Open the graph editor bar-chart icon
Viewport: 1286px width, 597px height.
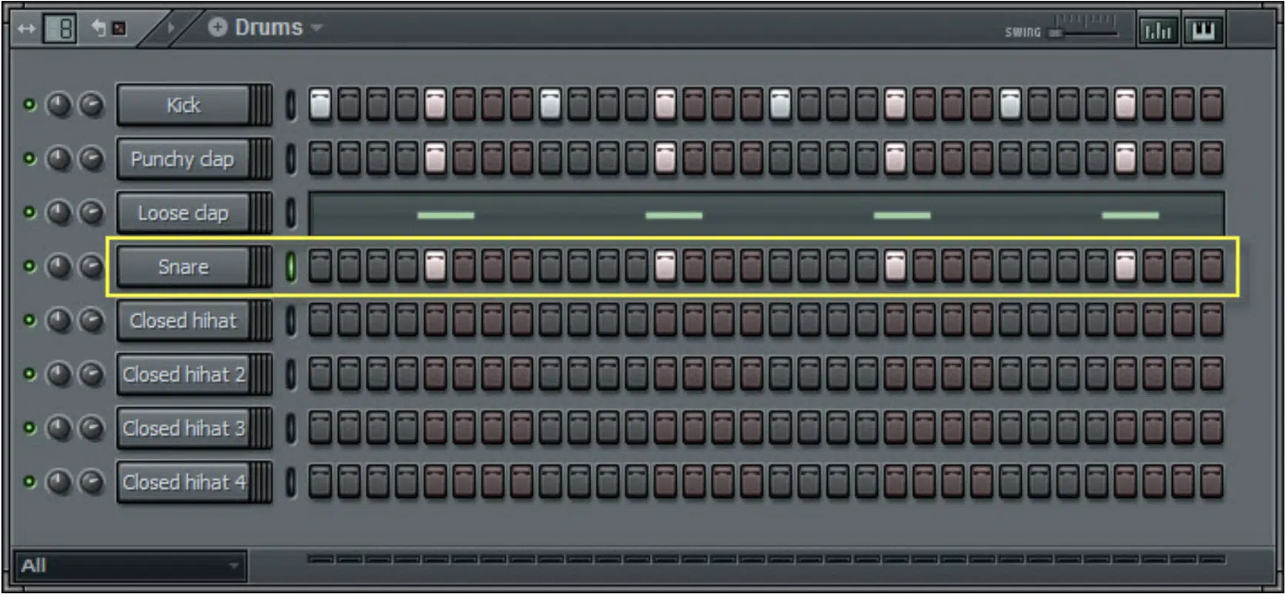coord(1158,31)
